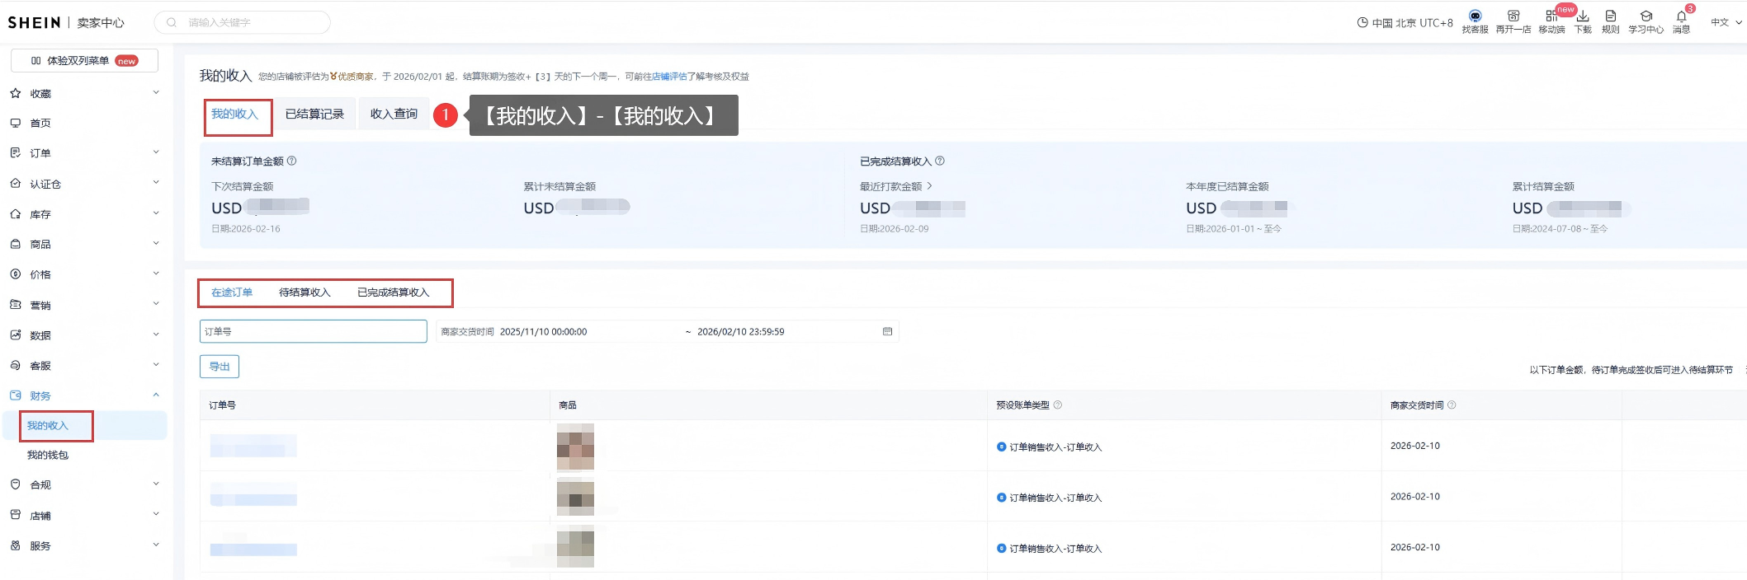
Task: Open the 学习中心 graduation cap icon
Action: point(1645,16)
